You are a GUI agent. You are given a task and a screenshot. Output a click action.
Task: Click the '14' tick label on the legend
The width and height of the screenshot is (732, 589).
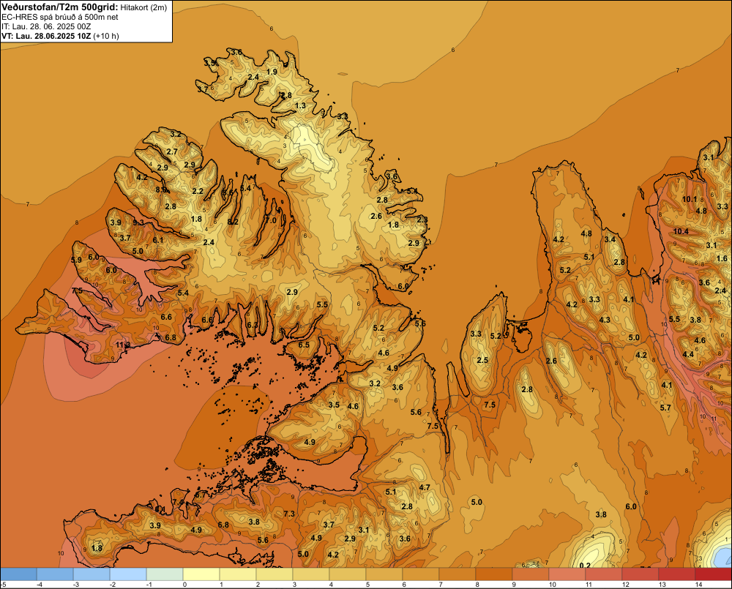pos(699,585)
